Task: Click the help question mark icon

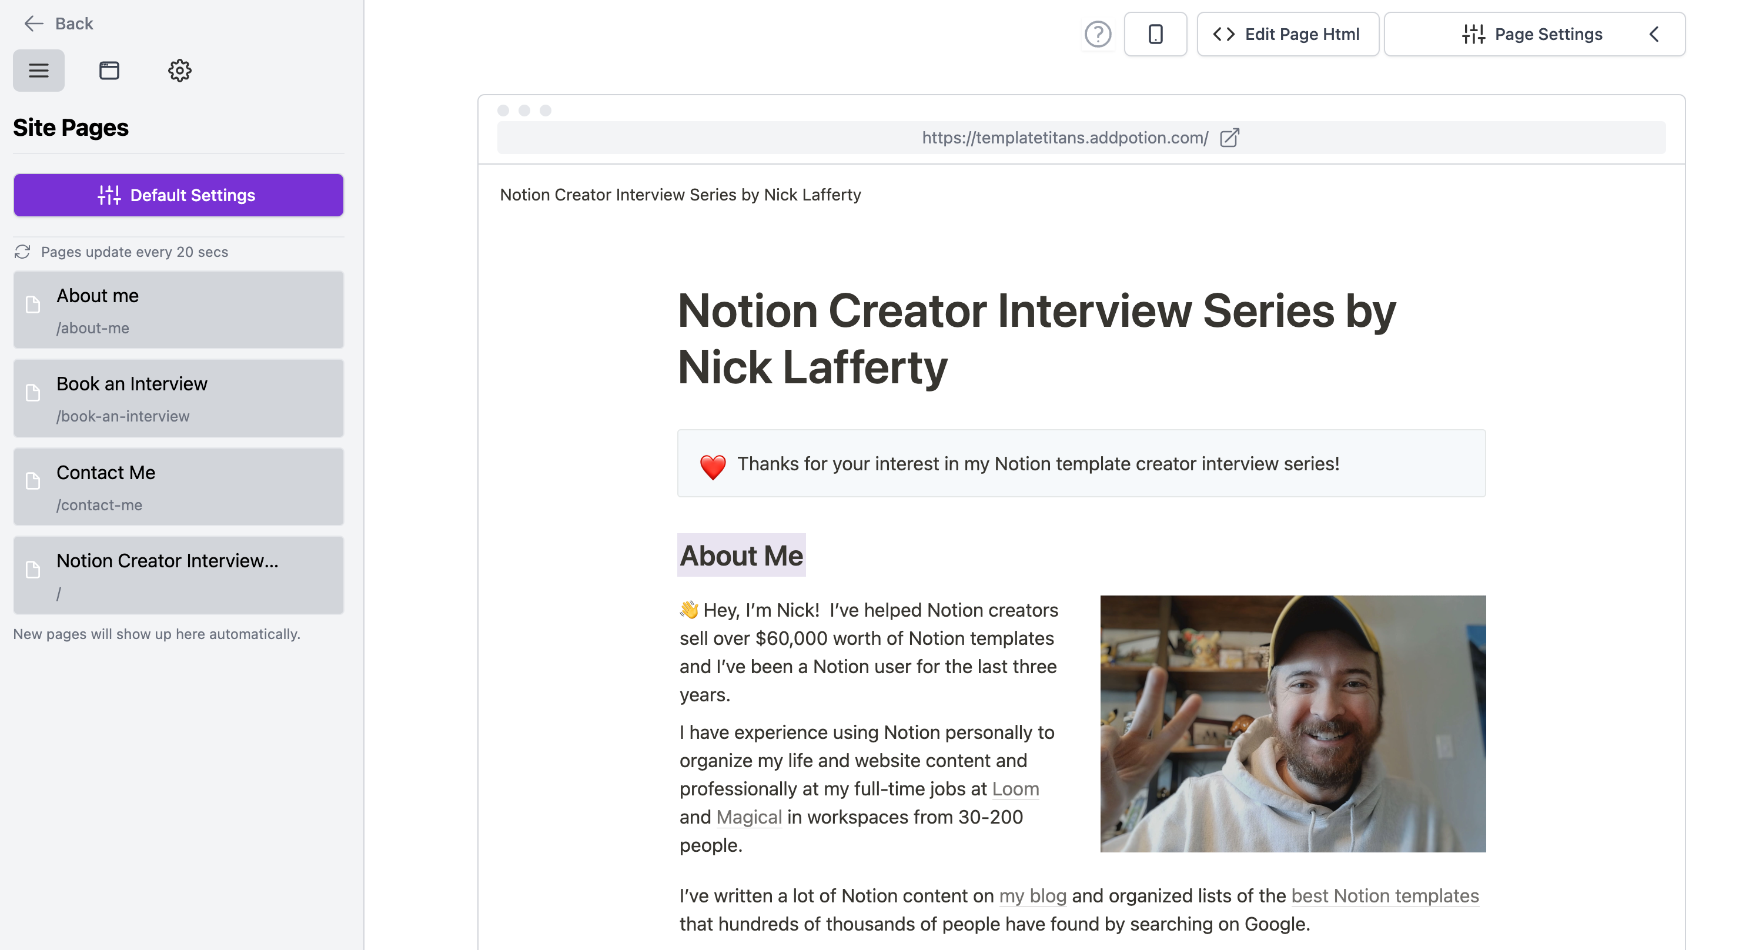Action: click(x=1098, y=34)
